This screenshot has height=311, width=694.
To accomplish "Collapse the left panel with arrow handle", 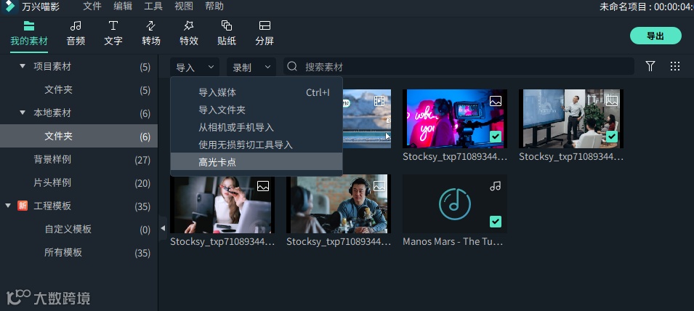I will click(x=163, y=228).
